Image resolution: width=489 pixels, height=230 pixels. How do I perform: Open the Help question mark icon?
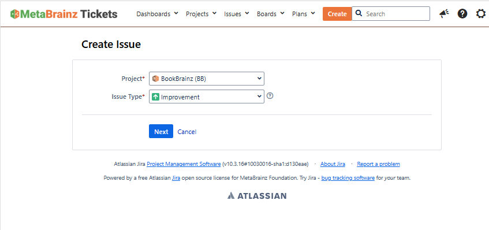[462, 14]
